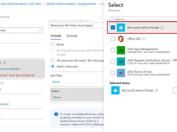Click the policy name input field

pyautogui.click(x=21, y=30)
